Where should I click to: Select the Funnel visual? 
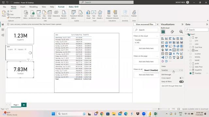click(x=167, y=46)
